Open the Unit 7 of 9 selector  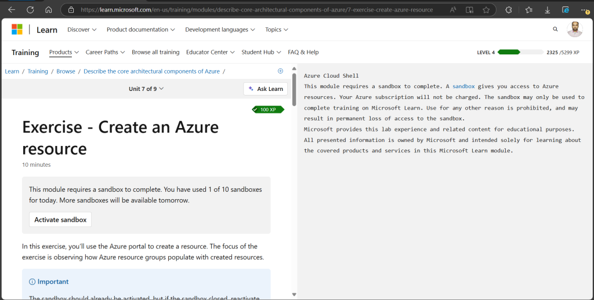[146, 89]
